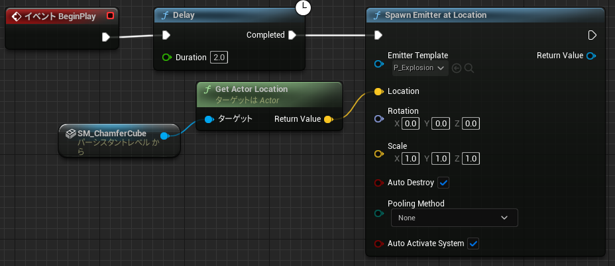Click the Auto Activate System boolean pin
The height and width of the screenshot is (266, 615).
(x=379, y=244)
